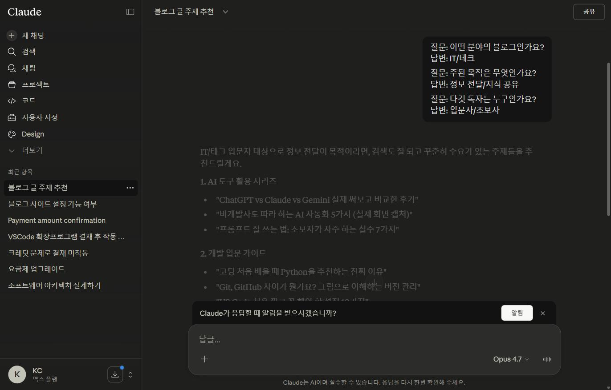Click the chat bubble icon for 채팅
The image size is (611, 390).
tap(12, 68)
